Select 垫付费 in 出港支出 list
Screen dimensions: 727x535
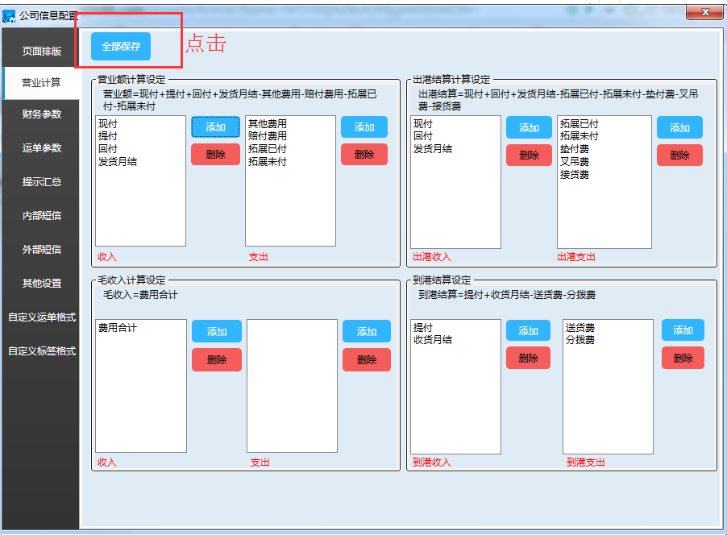[575, 149]
